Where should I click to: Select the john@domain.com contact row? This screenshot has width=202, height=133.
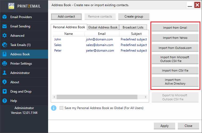click(100, 39)
